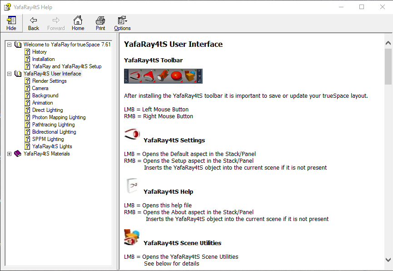Click the document icon beside YafaRay4tS Help
This screenshot has width=393, height=271.
coord(132,186)
